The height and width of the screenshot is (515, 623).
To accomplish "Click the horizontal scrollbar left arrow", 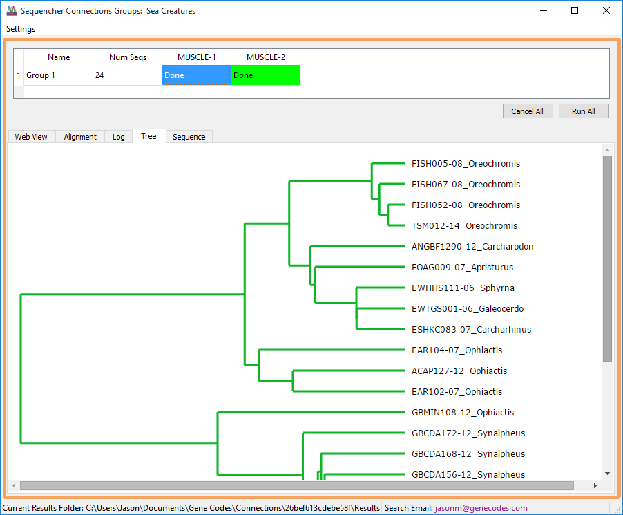I will (x=14, y=485).
